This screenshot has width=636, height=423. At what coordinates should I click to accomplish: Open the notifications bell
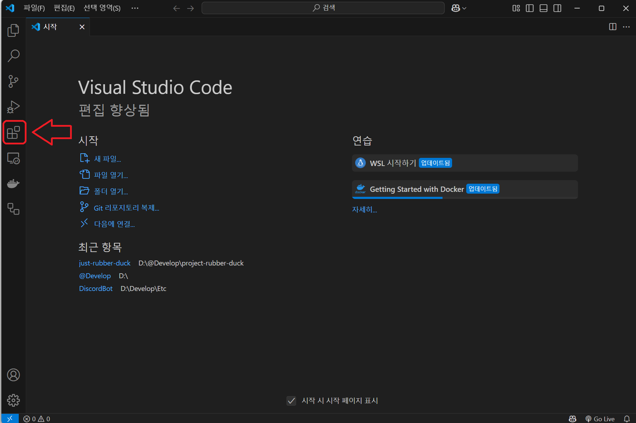pyautogui.click(x=626, y=419)
